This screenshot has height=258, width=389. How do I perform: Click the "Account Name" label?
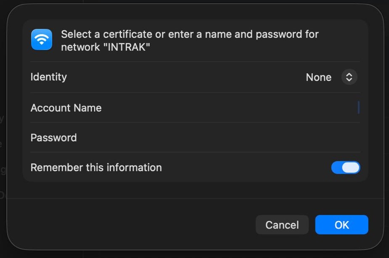[x=66, y=108]
